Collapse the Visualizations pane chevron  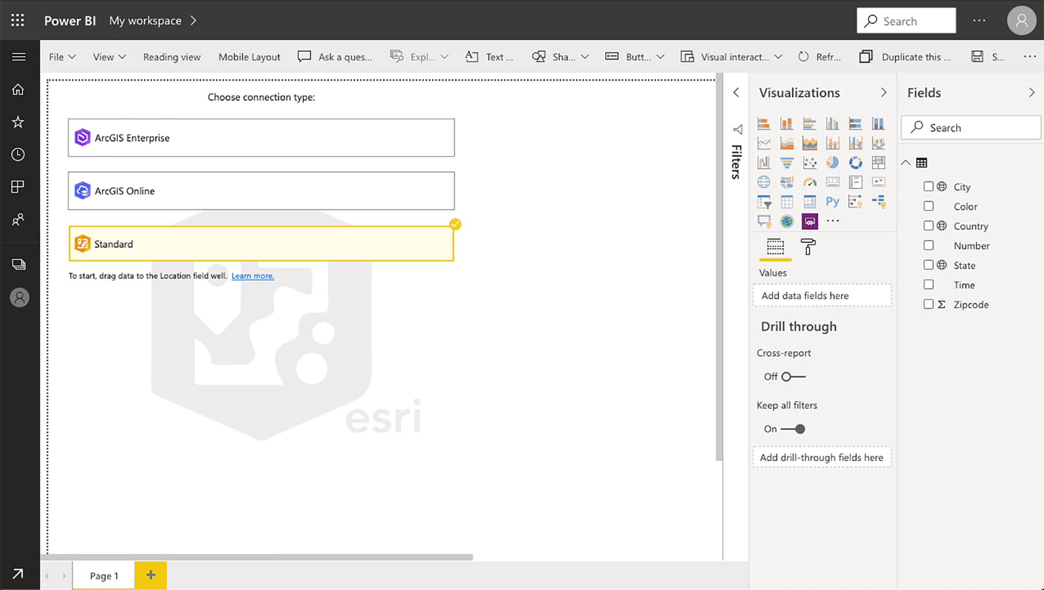(884, 93)
